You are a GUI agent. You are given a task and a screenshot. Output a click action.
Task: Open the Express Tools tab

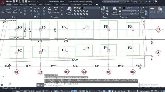coord(88,4)
